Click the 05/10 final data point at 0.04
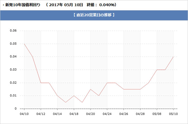 coord(173,57)
